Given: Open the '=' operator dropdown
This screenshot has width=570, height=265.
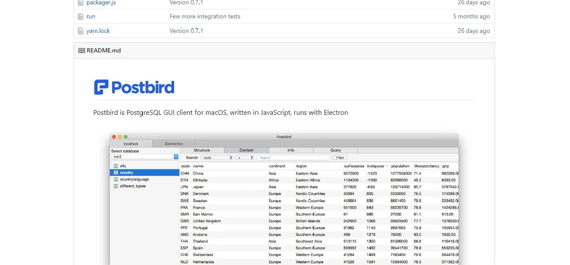Looking at the screenshot, I should (x=245, y=158).
